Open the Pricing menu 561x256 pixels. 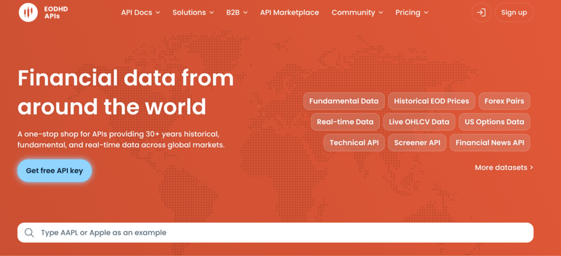pyautogui.click(x=412, y=13)
